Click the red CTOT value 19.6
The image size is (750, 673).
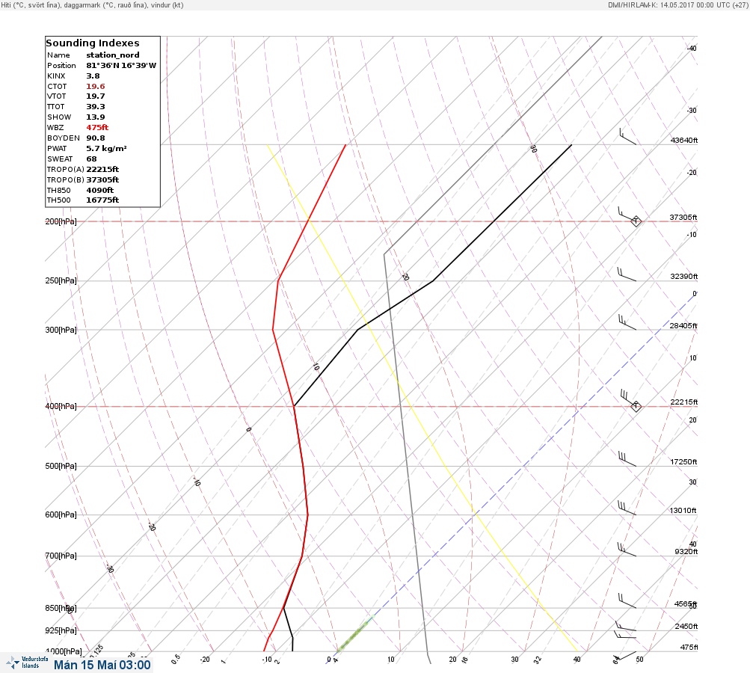click(95, 86)
